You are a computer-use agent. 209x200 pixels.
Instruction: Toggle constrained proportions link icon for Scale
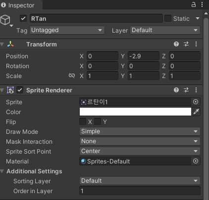(x=72, y=76)
